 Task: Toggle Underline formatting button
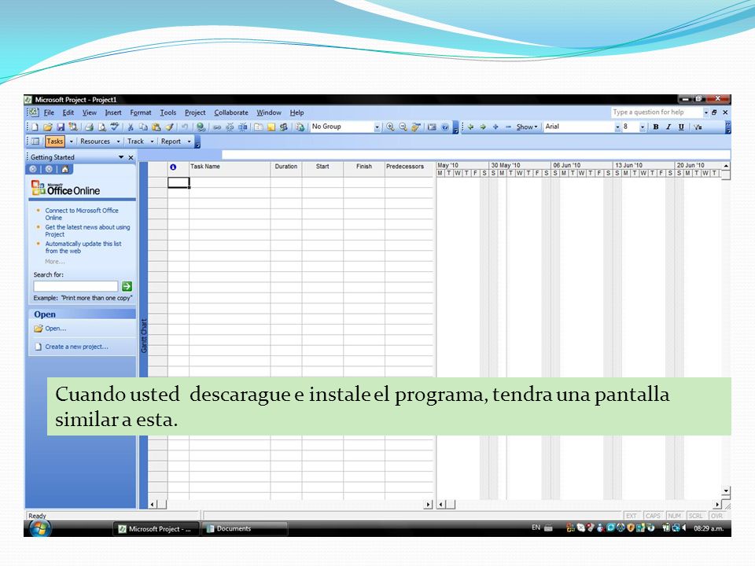pos(681,127)
